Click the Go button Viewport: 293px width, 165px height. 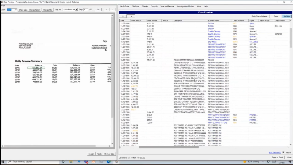click(x=98, y=9)
